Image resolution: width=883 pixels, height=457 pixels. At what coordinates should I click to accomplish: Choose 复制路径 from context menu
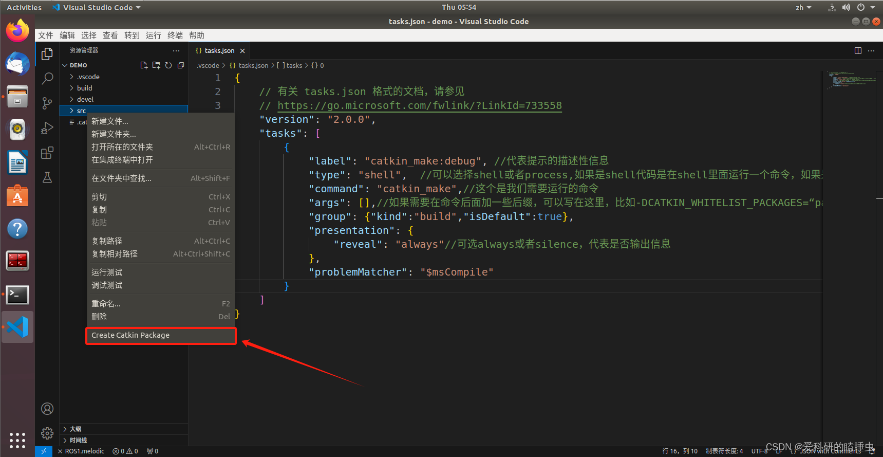[x=161, y=241]
